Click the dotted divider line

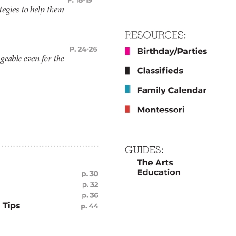pos(49,146)
